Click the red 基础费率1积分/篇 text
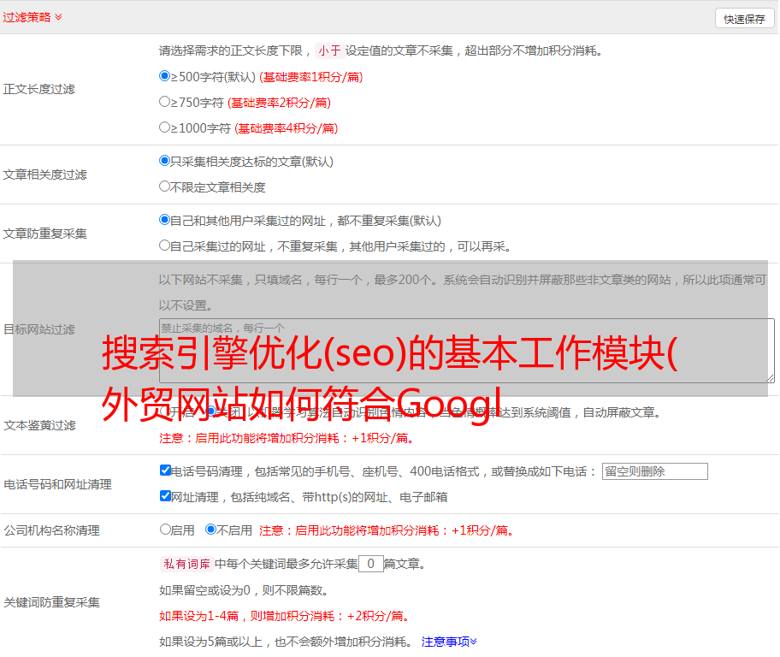Screen dimensions: 780x657 311,77
